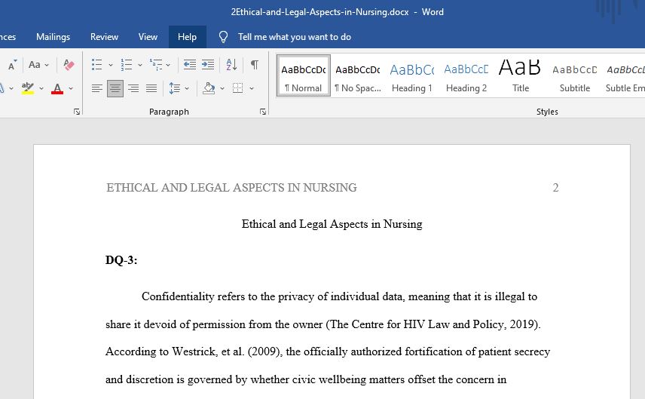Decrease the paragraph indent
645x399 pixels.
click(x=190, y=65)
